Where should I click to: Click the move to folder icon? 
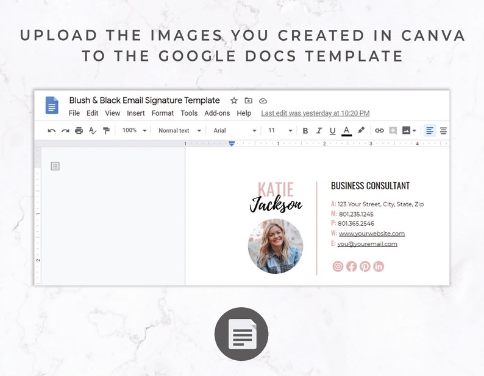point(249,100)
